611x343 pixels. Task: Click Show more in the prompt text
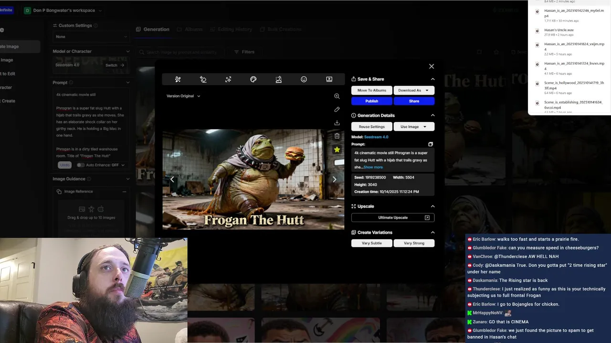coord(373,167)
